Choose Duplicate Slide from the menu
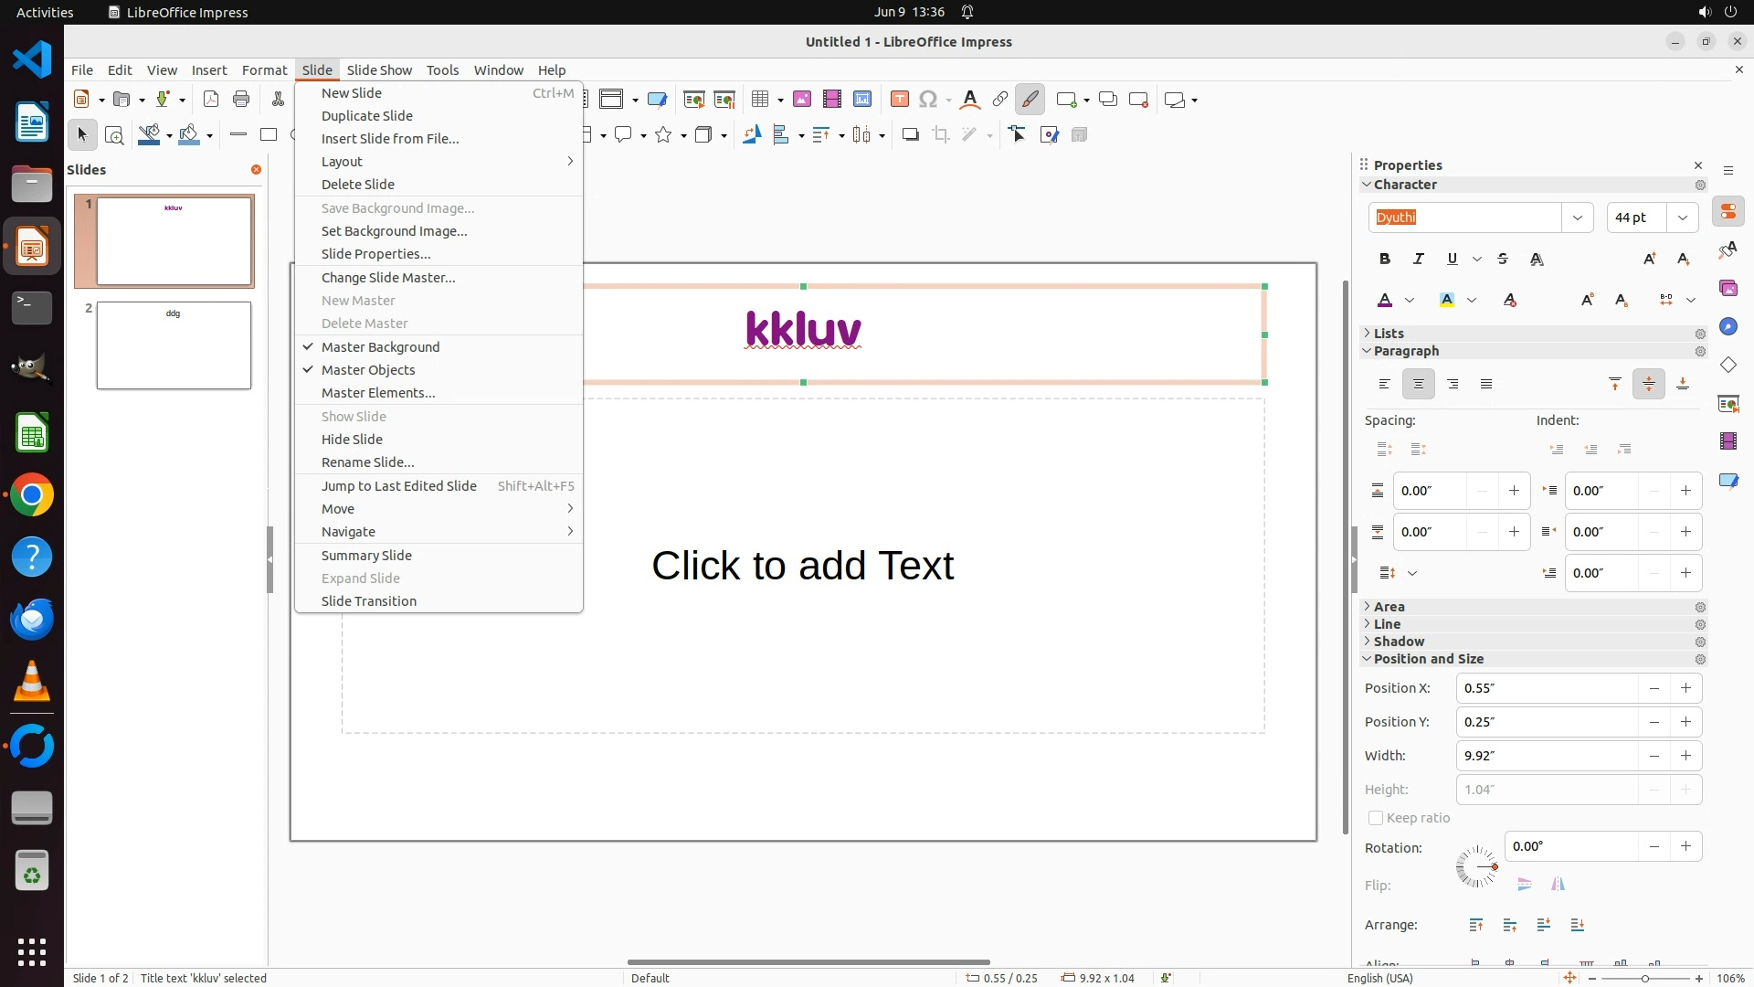This screenshot has height=987, width=1754. [x=367, y=116]
